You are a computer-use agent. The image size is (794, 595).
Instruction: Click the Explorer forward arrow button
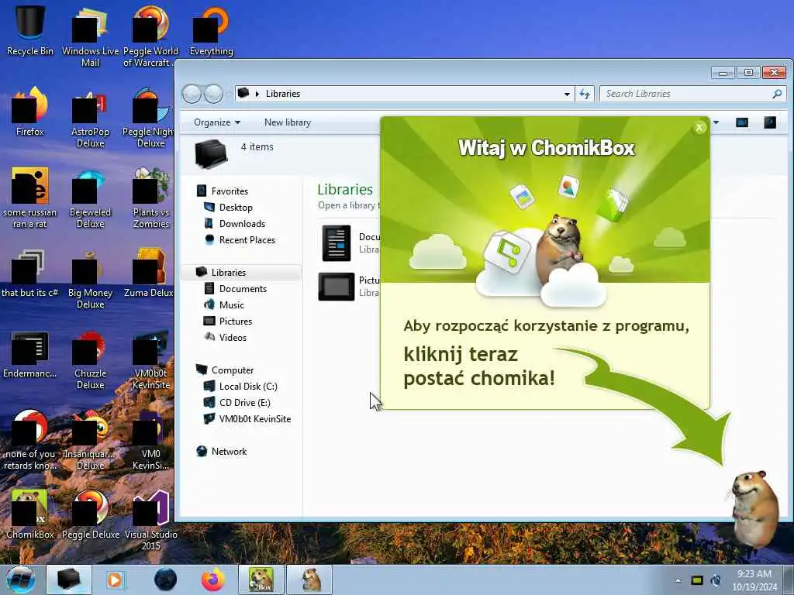[x=213, y=94]
